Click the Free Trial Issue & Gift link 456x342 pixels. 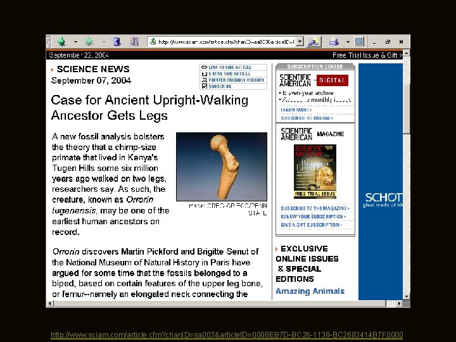coord(367,55)
